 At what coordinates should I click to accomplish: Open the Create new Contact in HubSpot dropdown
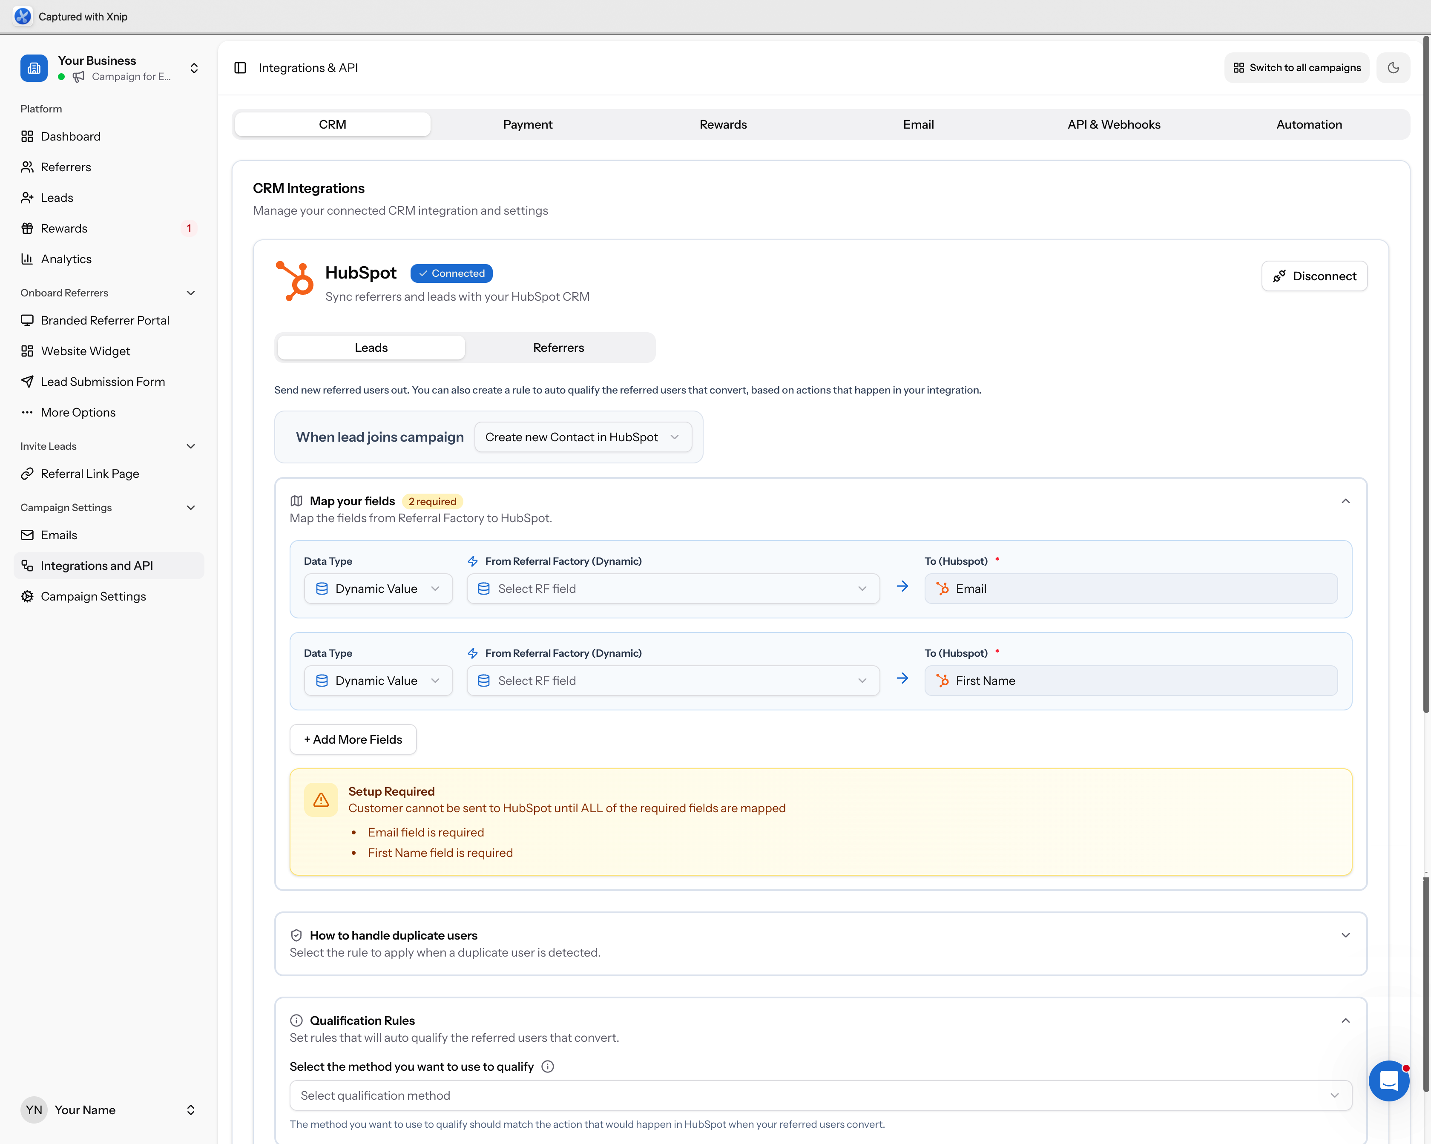(583, 437)
